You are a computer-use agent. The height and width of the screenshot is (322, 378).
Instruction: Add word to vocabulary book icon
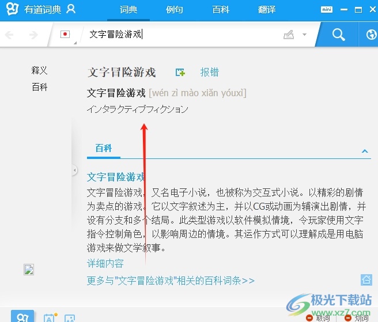pyautogui.click(x=180, y=73)
